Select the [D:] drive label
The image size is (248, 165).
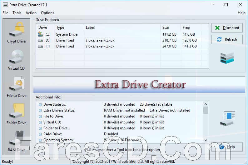(x=47, y=40)
